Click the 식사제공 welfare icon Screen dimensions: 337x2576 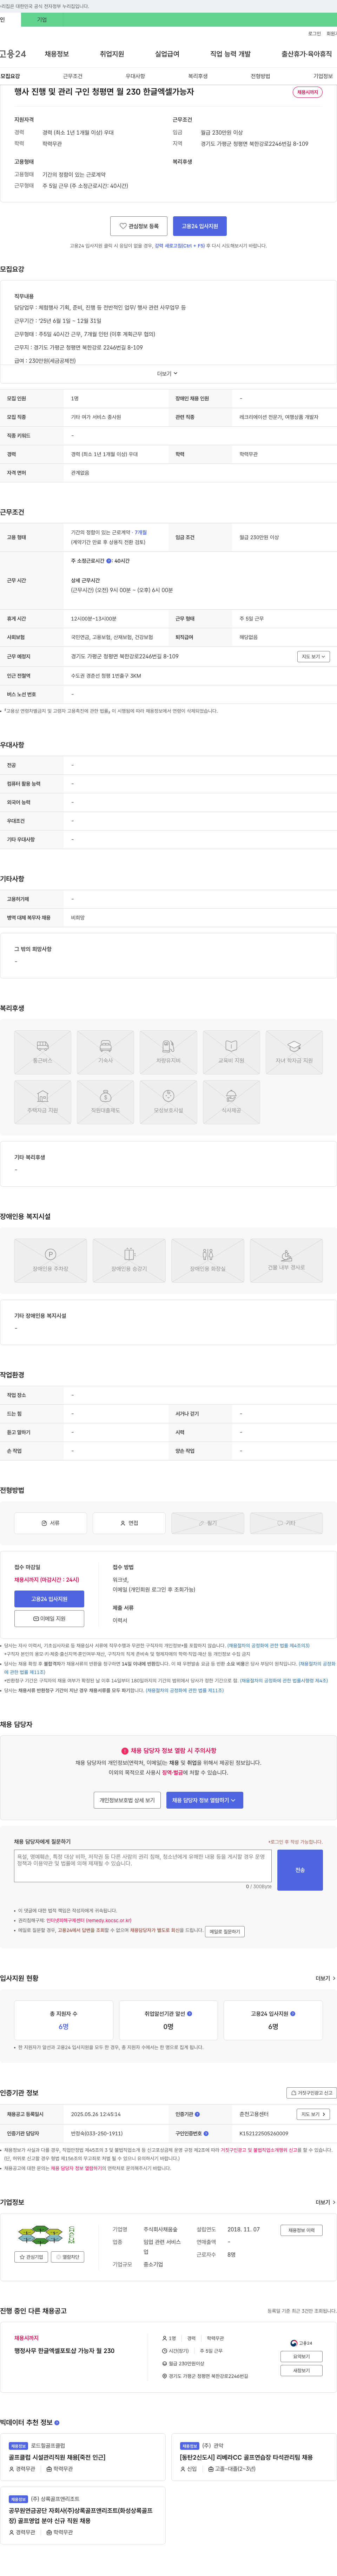pos(231,1102)
